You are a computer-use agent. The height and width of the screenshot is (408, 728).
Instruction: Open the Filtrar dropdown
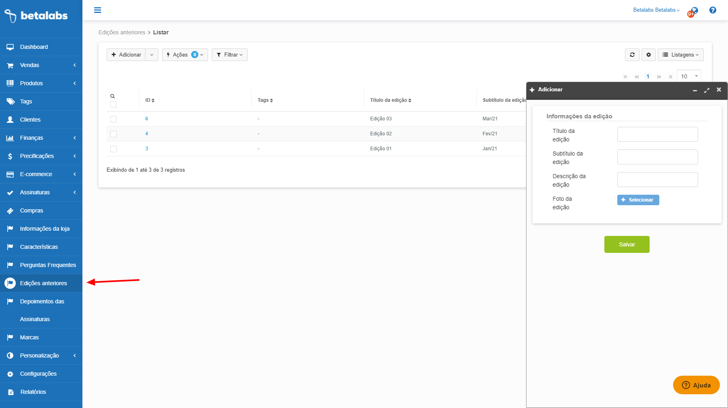[229, 55]
